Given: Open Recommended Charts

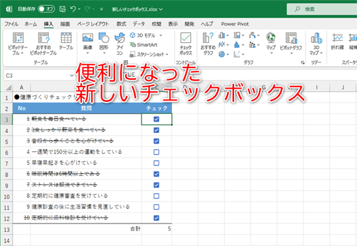Looking at the screenshot, I should (208, 44).
